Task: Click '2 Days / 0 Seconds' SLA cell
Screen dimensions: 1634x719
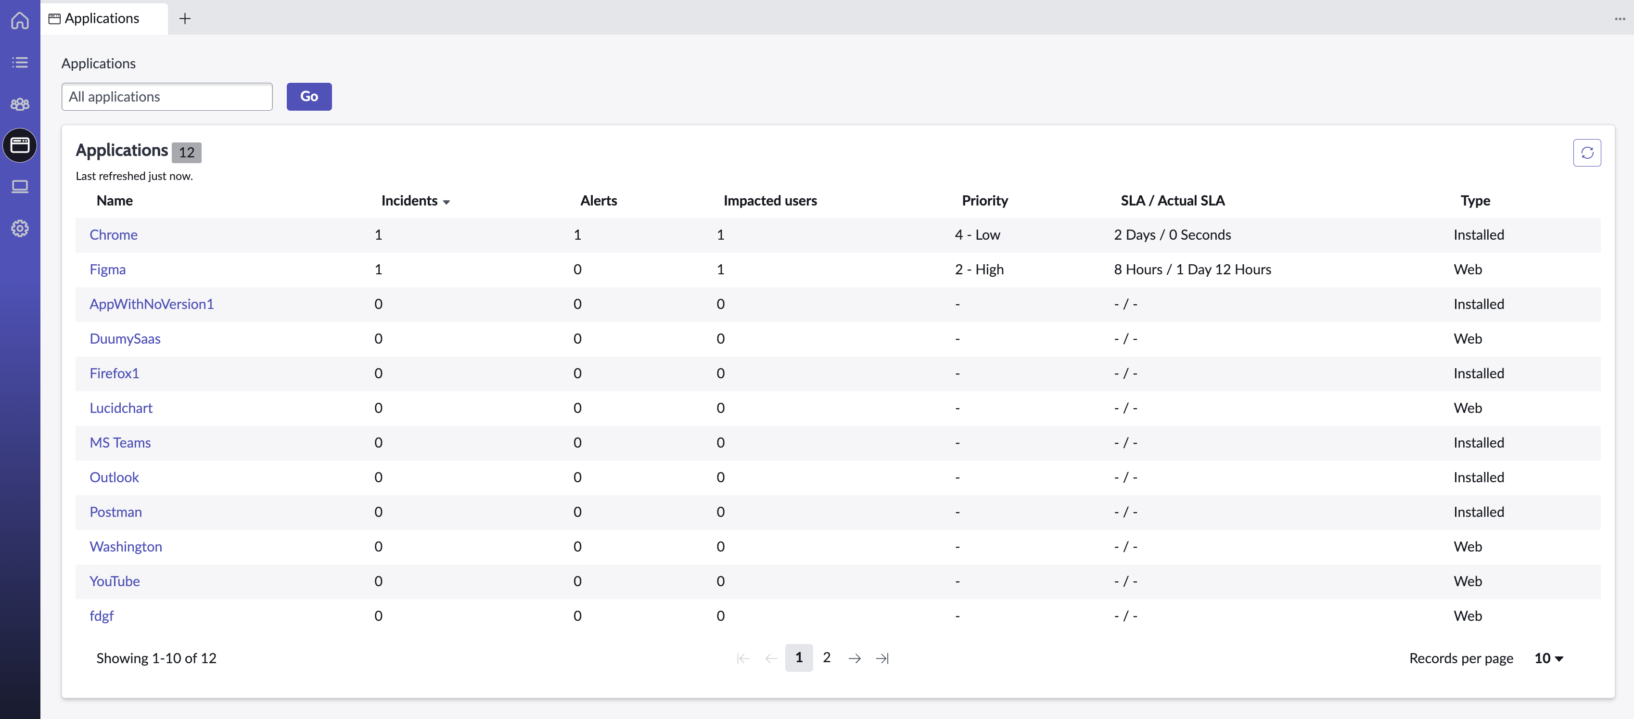Action: pyautogui.click(x=1172, y=235)
